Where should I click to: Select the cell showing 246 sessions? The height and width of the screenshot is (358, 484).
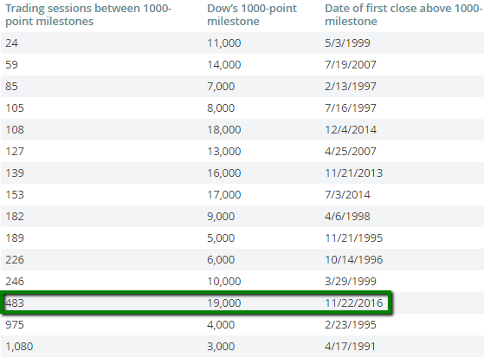point(15,281)
